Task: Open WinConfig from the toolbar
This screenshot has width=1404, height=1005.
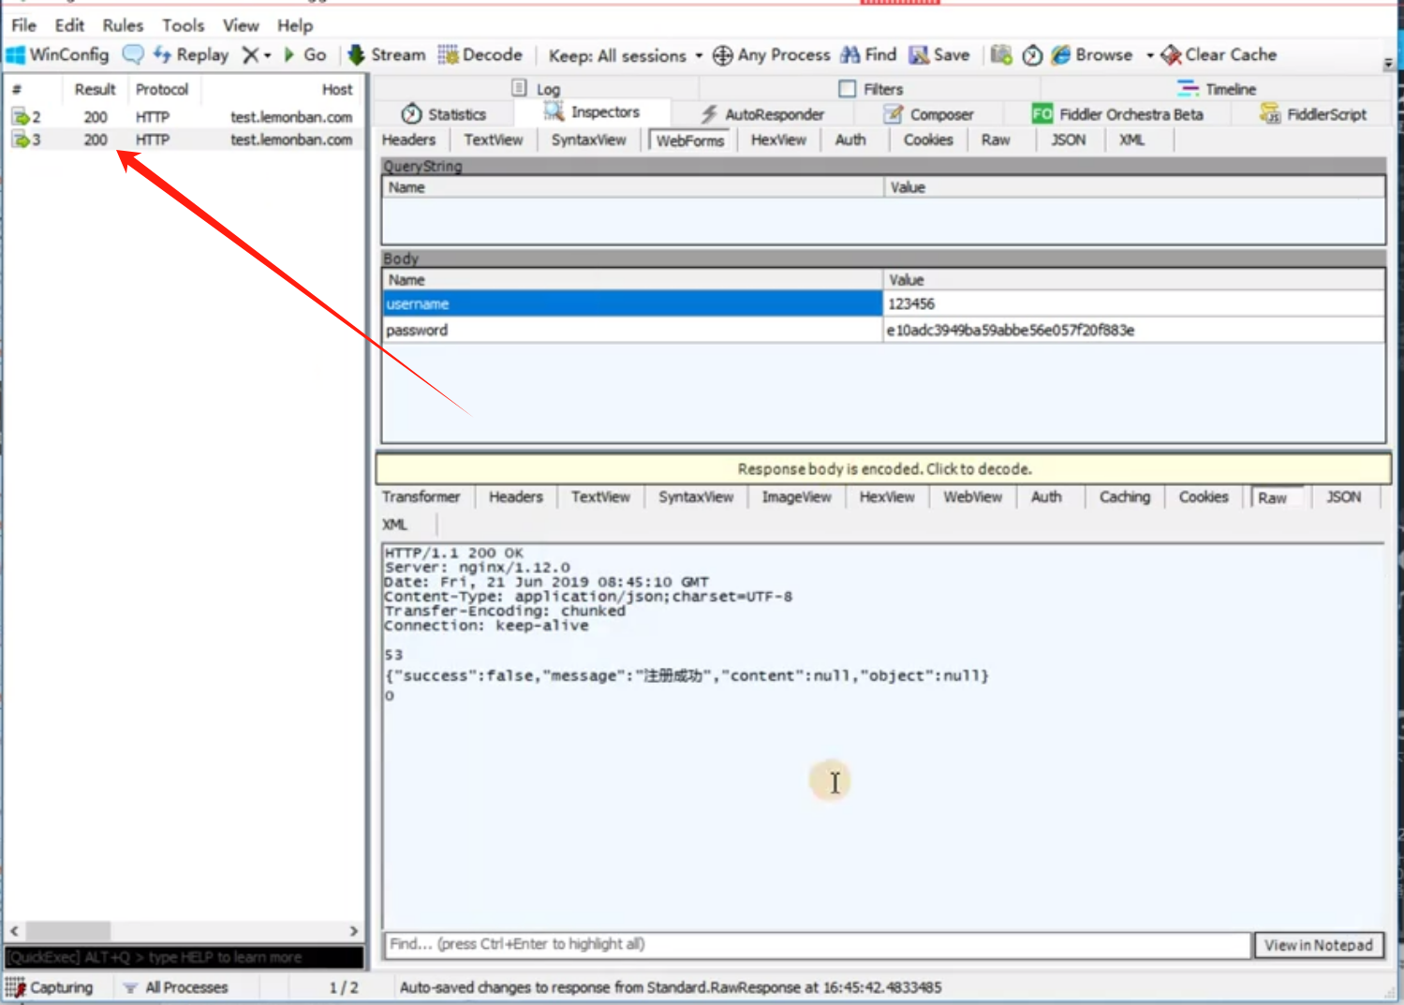Action: tap(57, 55)
